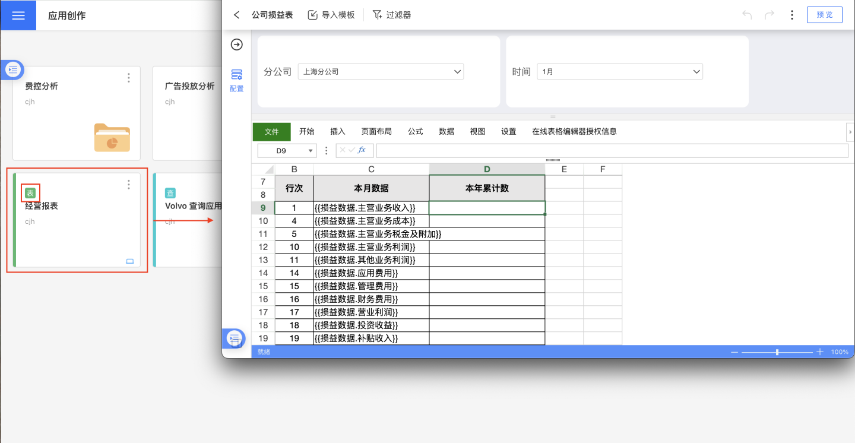Click the fx insert function icon
Screen dimensions: 855x443
[362, 150]
